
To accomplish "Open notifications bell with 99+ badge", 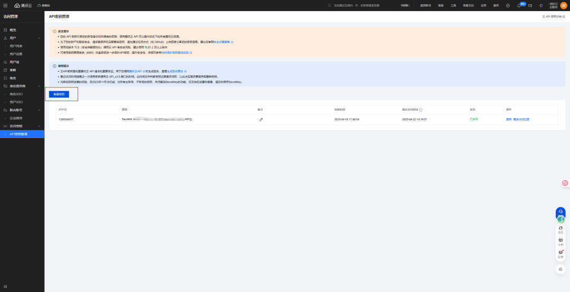I will point(519,5).
